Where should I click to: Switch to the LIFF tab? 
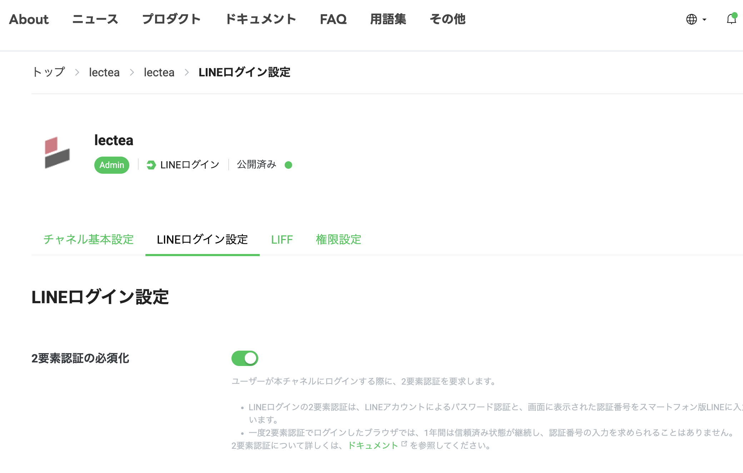282,239
